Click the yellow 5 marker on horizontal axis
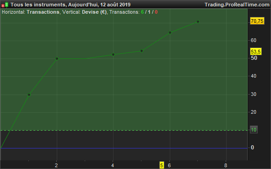The image size is (271, 169). tap(162, 165)
